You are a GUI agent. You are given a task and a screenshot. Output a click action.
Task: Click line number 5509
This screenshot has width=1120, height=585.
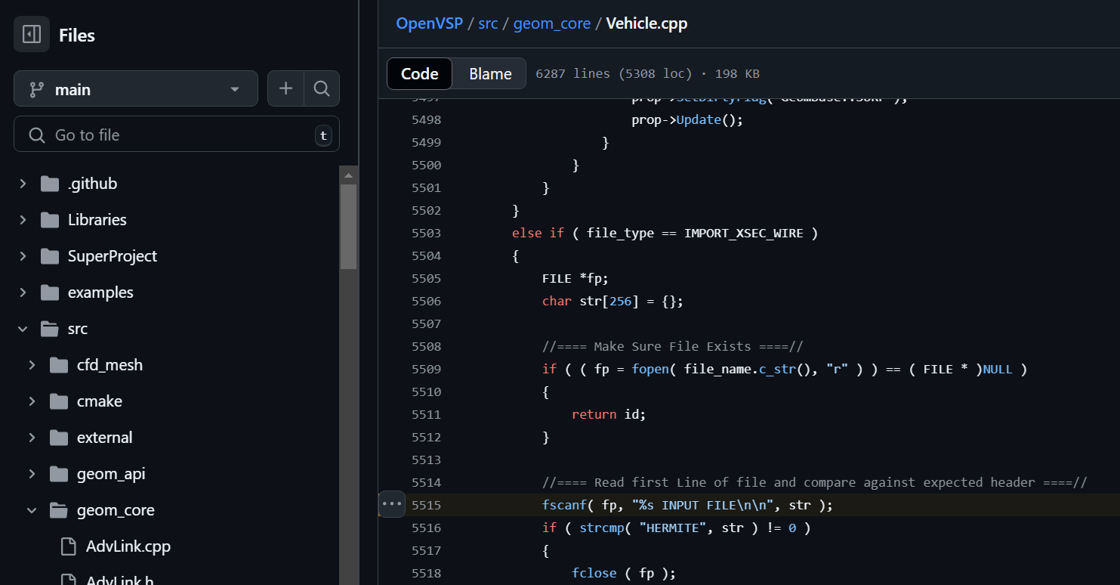[427, 369]
